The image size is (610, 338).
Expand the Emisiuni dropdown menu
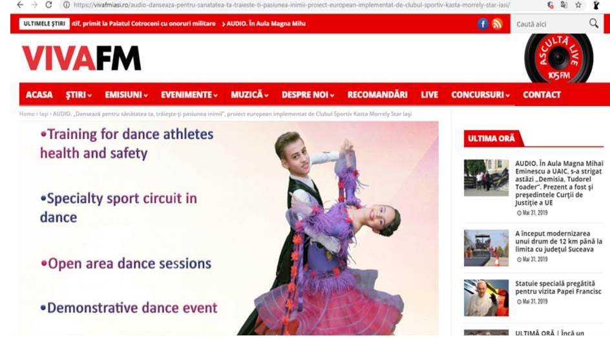point(127,94)
